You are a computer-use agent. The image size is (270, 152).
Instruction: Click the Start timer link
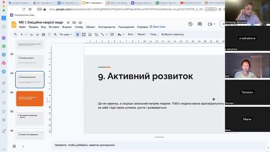click(157, 27)
